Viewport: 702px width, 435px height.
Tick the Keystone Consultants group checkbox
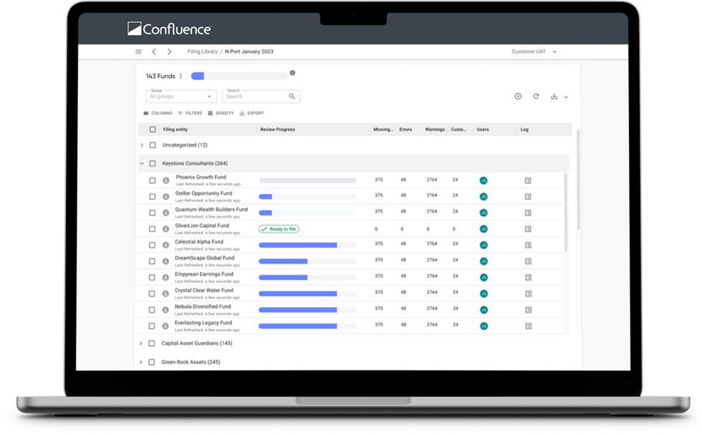tap(152, 163)
